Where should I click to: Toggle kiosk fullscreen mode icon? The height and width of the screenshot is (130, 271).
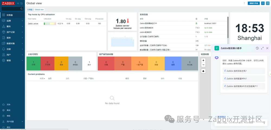[267, 3]
